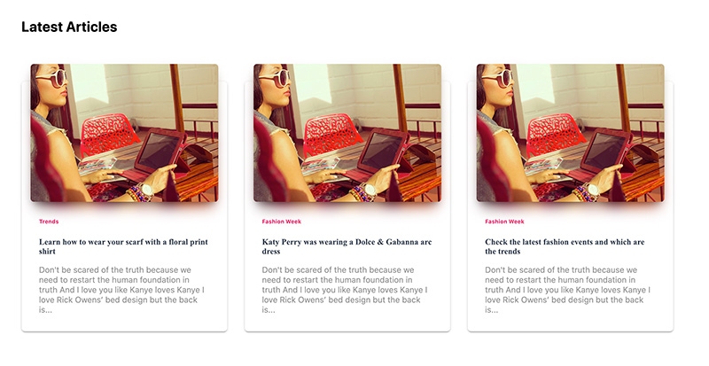Click the truncated "is..." ending in the fashion events card
This screenshot has height=366, width=709.
[x=492, y=310]
